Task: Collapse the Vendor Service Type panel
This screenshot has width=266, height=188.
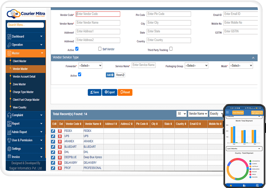Action: pyautogui.click(x=253, y=58)
